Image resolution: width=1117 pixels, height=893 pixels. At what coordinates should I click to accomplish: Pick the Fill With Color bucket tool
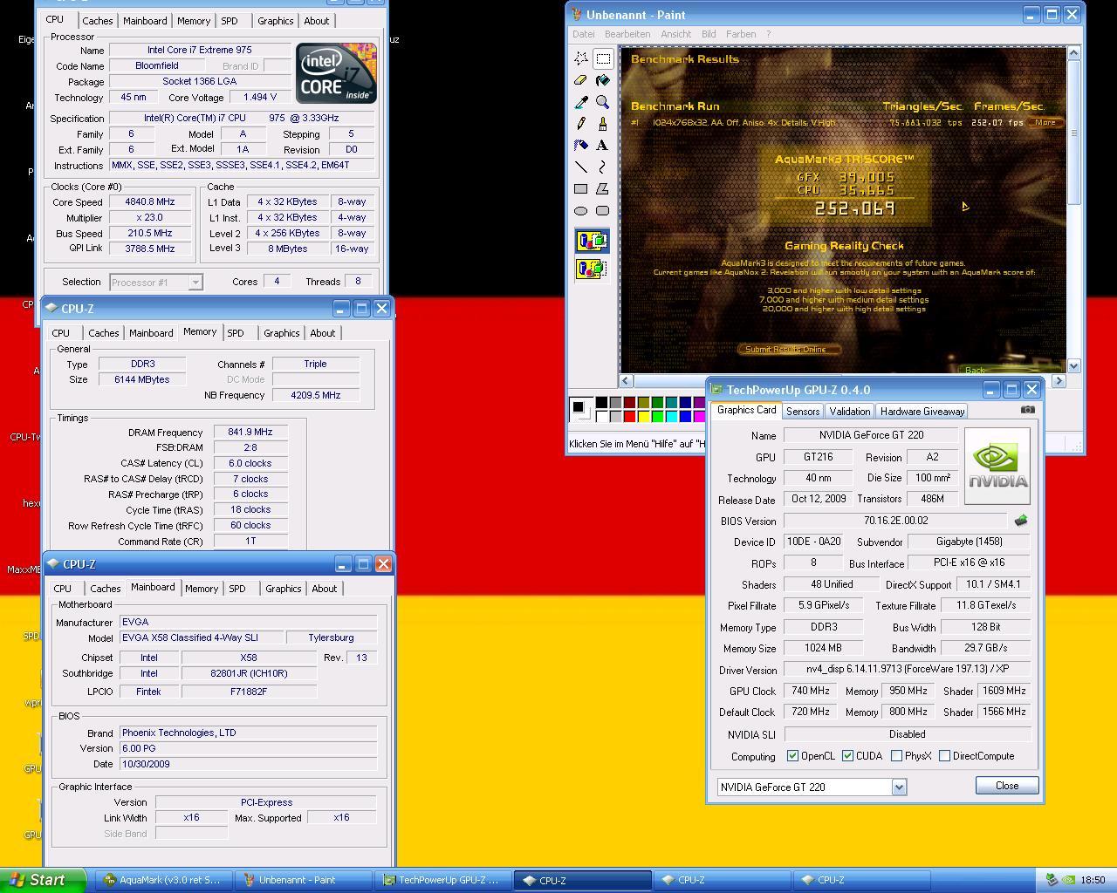(x=603, y=80)
